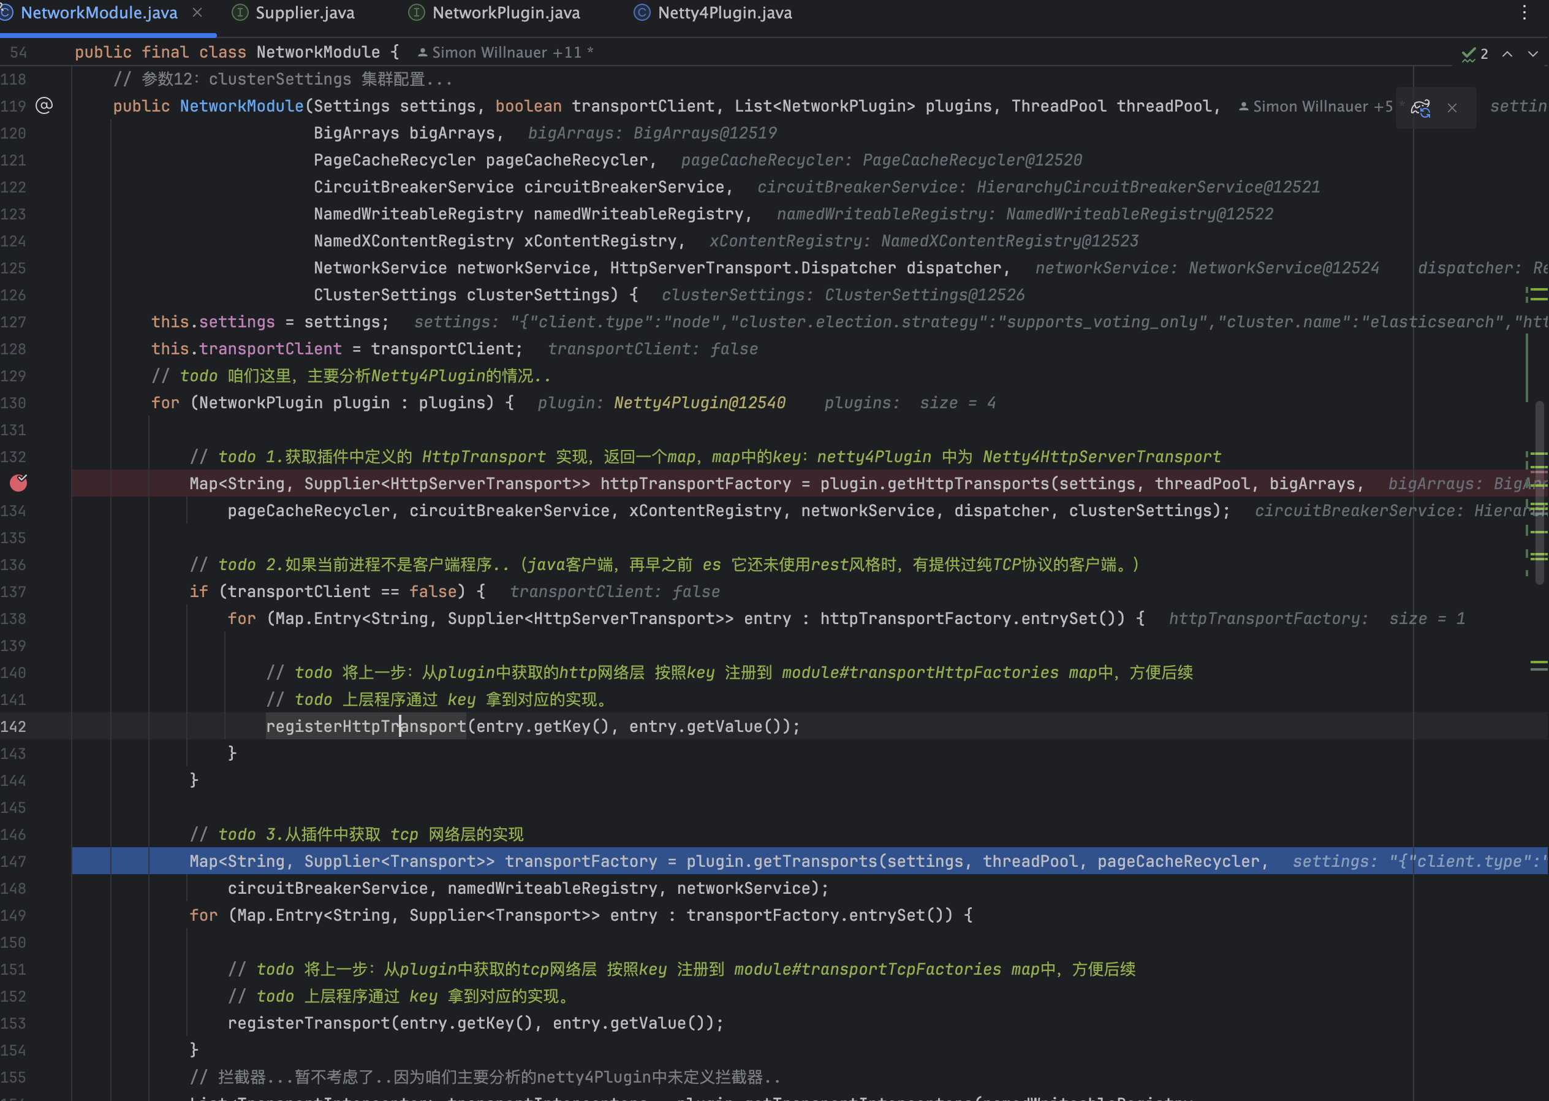Viewport: 1549px width, 1101px height.
Task: Click inline value 'NamedWriteableRegistry@12522'
Action: tap(1139, 214)
